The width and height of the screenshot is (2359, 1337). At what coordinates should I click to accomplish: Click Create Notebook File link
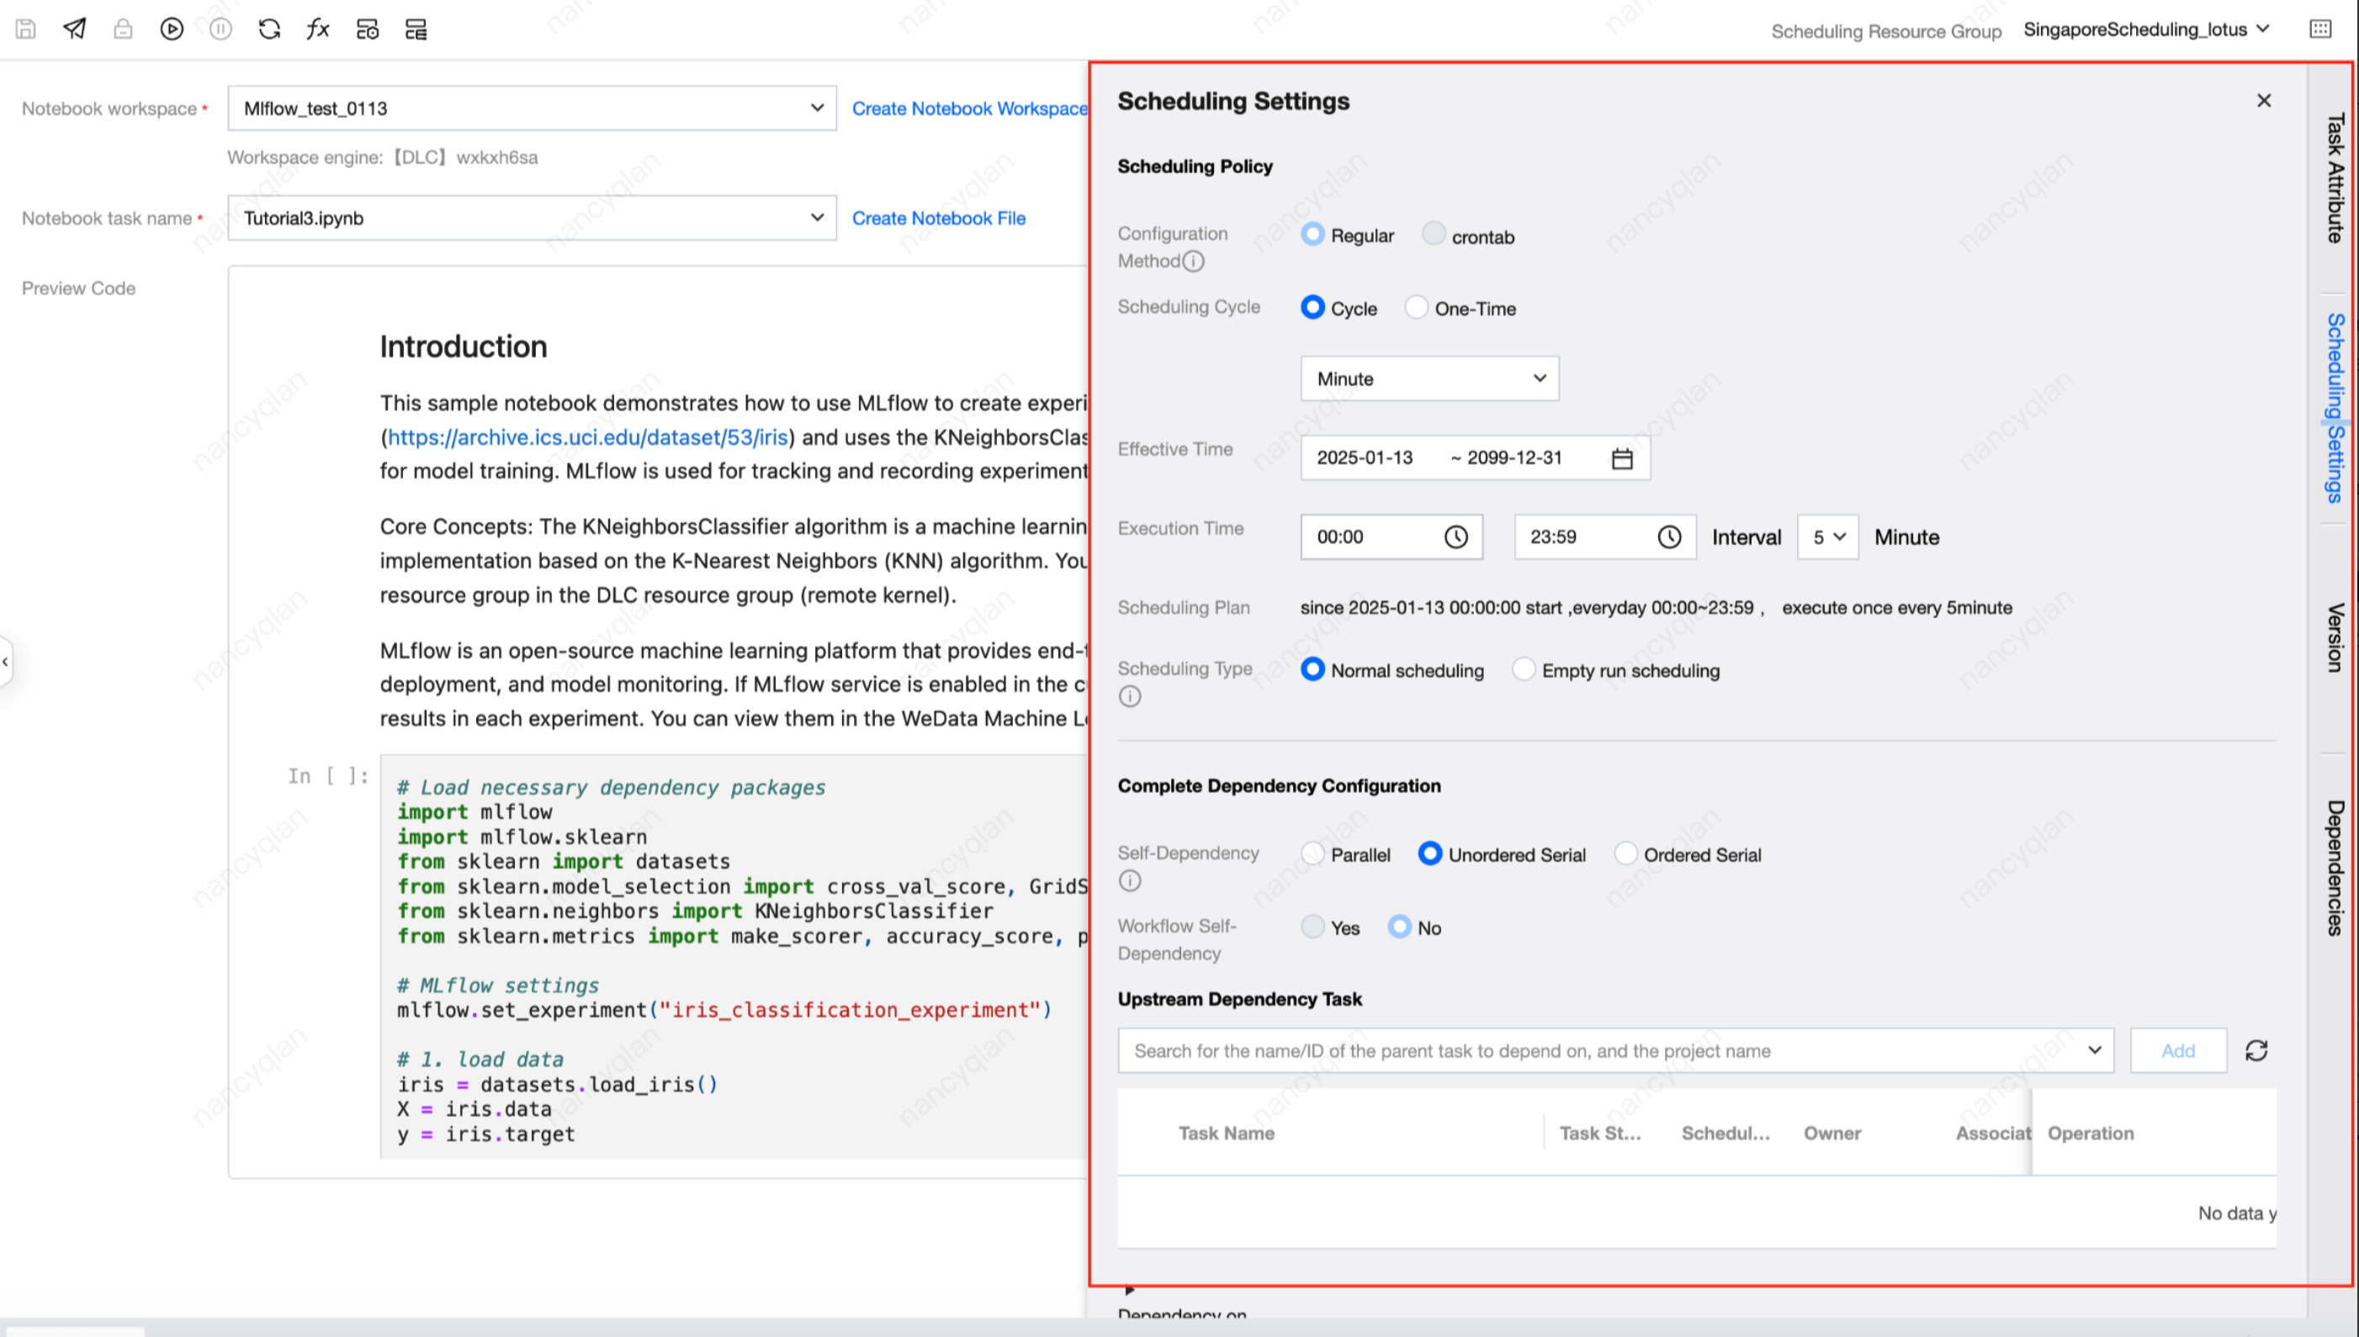click(x=938, y=219)
